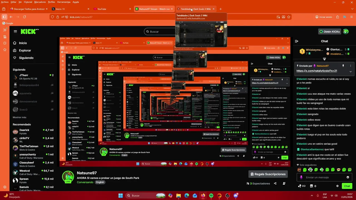
Task: Bookmark this page with star
Action: [289, 17]
